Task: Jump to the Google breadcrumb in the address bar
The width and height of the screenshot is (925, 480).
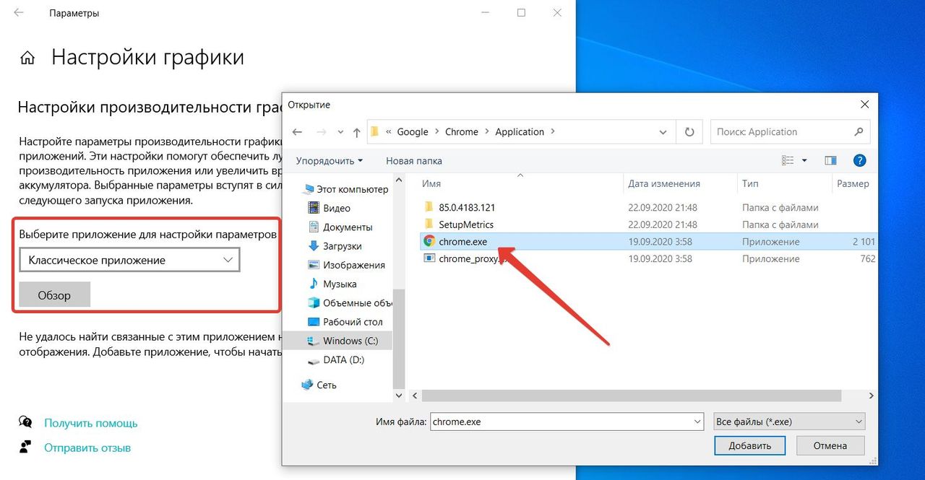Action: pos(412,131)
